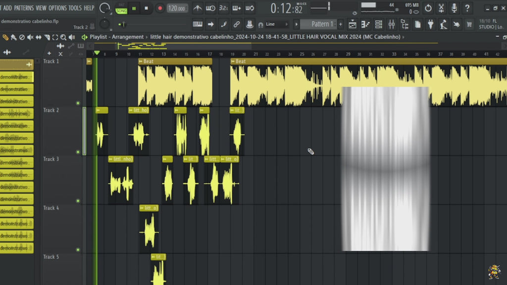
Task: Expand the Playlist options menu arrow
Action: pyautogui.click(x=85, y=37)
